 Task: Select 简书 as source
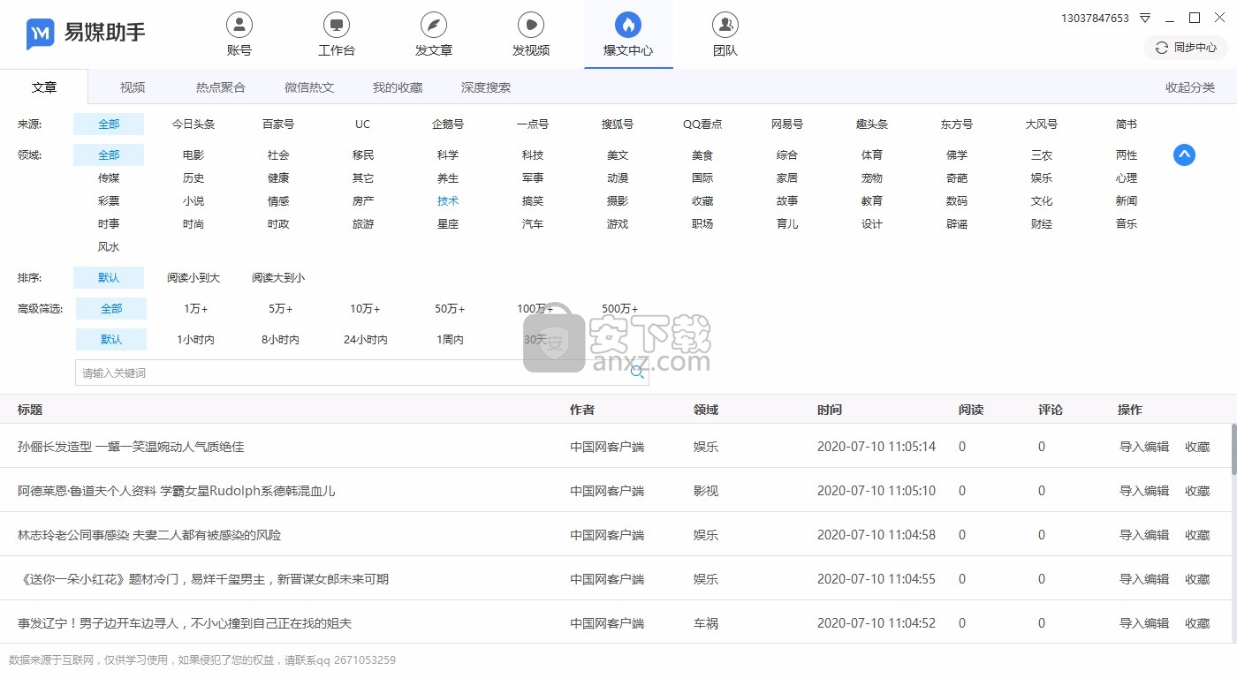tap(1127, 124)
